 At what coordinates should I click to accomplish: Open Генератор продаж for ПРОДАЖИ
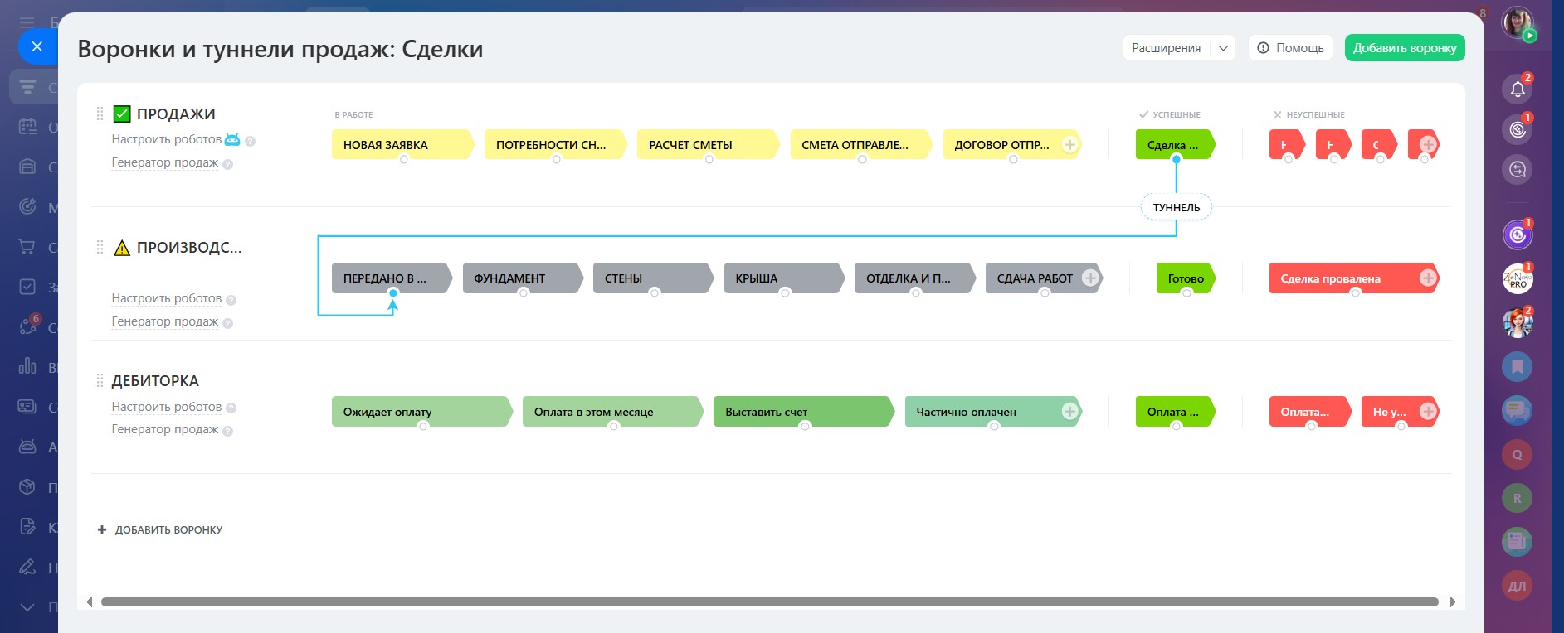click(x=165, y=162)
